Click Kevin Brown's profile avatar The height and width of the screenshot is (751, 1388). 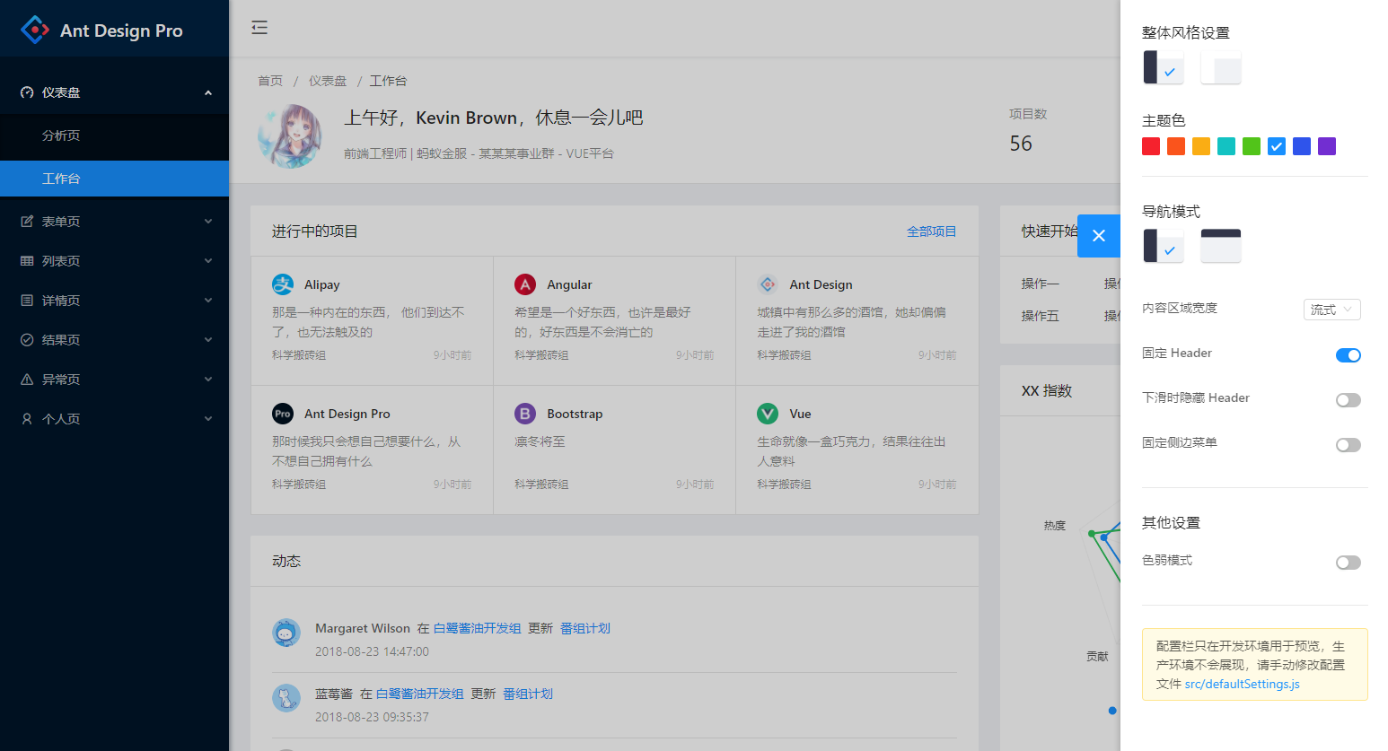pyautogui.click(x=290, y=136)
